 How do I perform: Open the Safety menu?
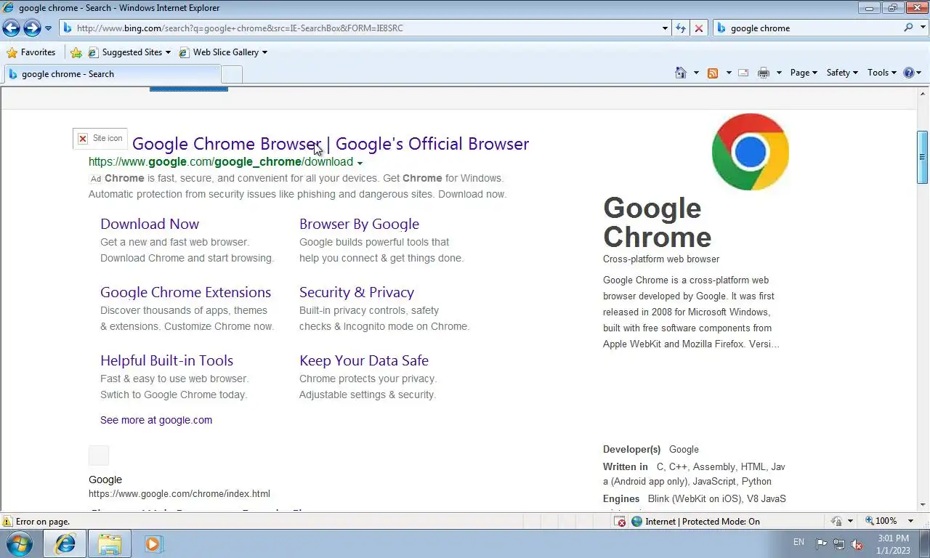842,73
